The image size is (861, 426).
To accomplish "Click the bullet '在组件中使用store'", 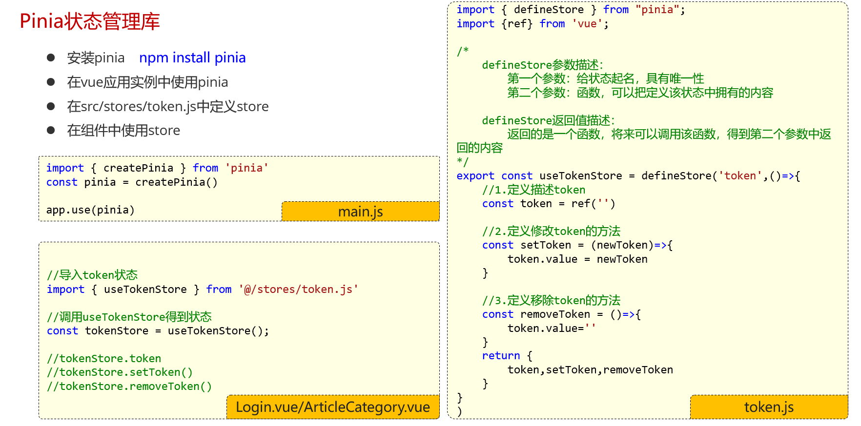I will 123,131.
